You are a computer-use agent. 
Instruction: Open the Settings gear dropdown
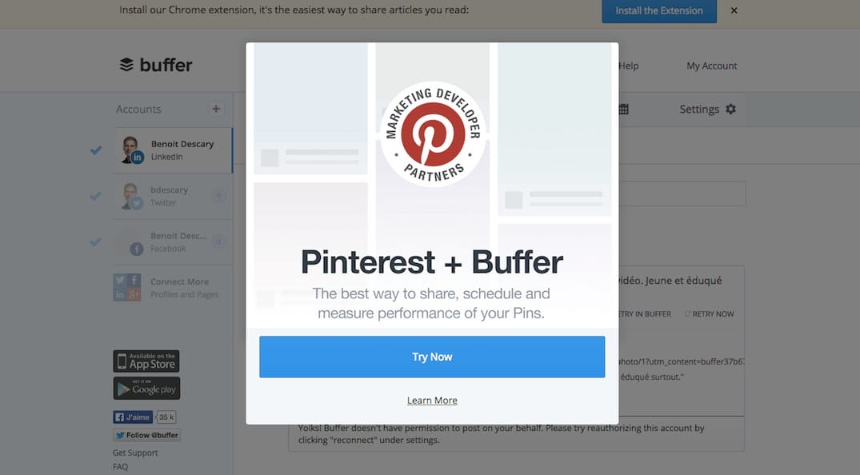coord(707,110)
